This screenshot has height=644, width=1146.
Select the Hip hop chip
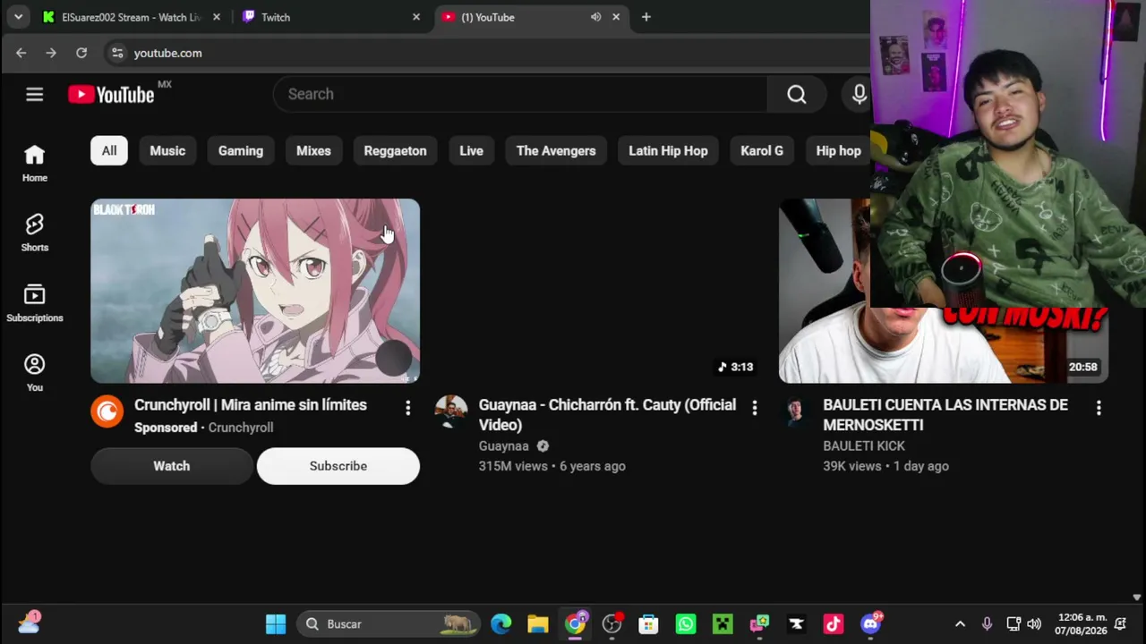[x=838, y=150]
